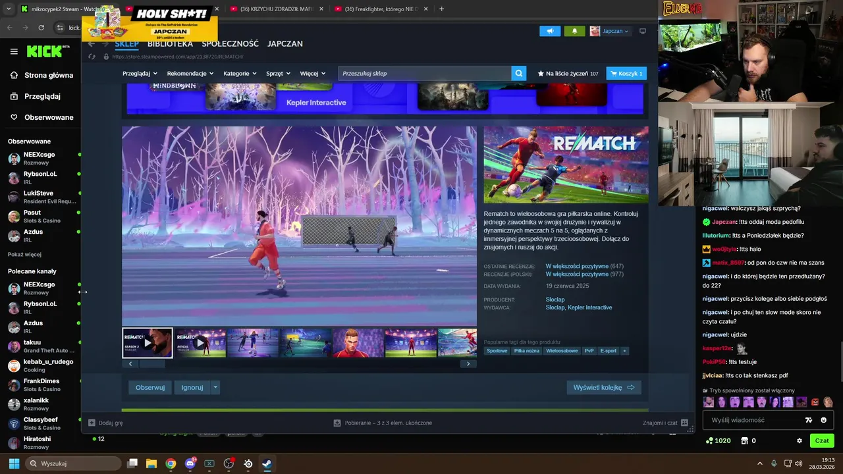Screen dimensions: 843x474
Task: Click the Sportowe tag
Action: (x=497, y=351)
